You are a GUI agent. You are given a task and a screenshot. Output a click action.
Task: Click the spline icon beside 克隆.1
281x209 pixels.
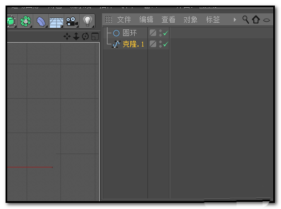(x=116, y=44)
